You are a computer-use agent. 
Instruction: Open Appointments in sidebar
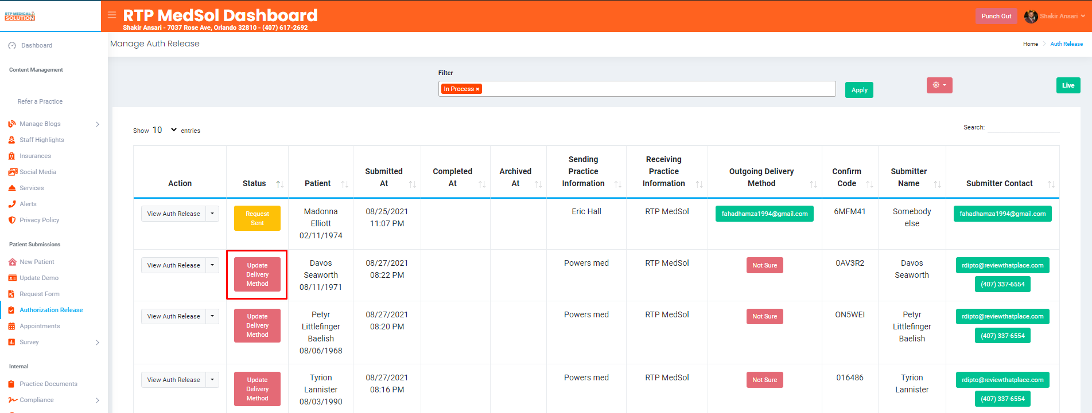[40, 326]
